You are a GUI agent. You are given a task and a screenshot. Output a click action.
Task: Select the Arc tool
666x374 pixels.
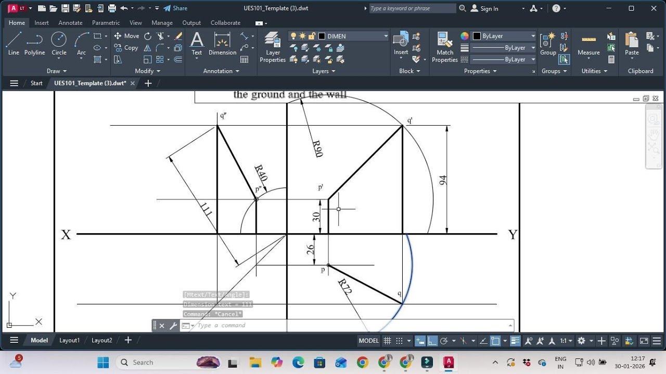[81, 44]
